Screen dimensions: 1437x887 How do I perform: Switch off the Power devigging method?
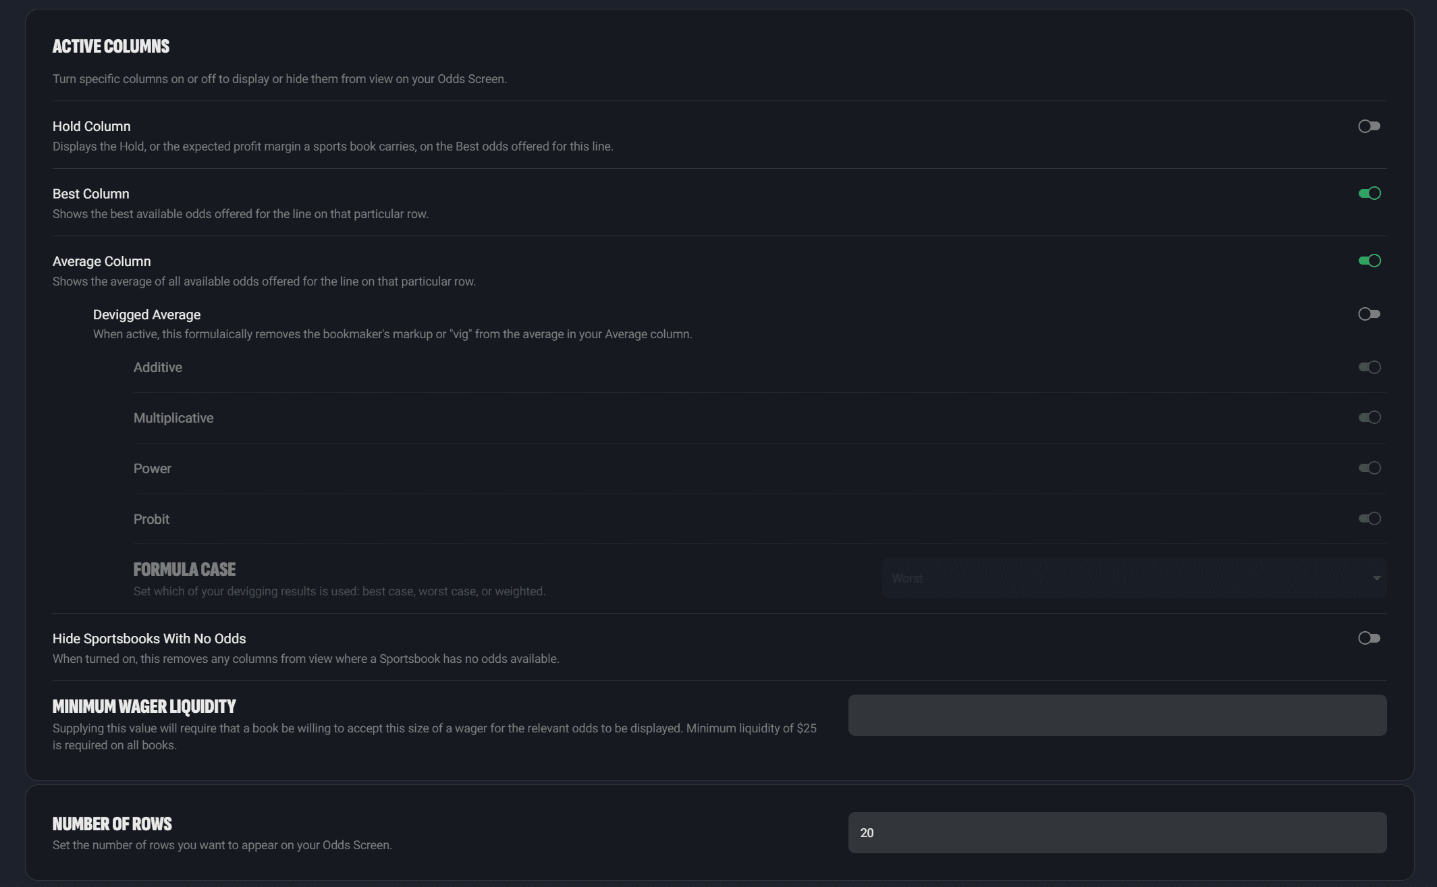click(x=1370, y=468)
